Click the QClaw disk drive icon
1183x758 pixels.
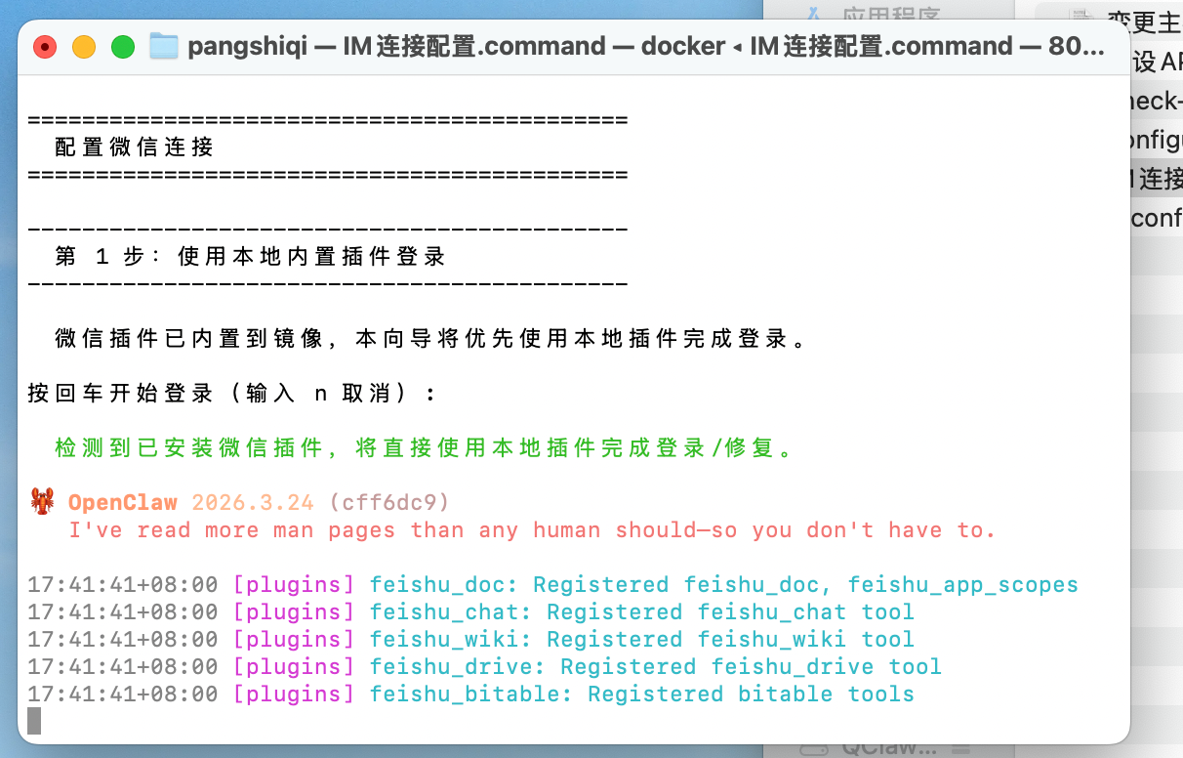[x=812, y=747]
